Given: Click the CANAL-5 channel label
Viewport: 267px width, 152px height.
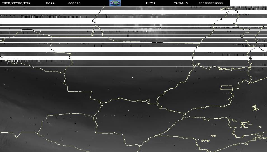Looking at the screenshot, I should pos(181,3).
